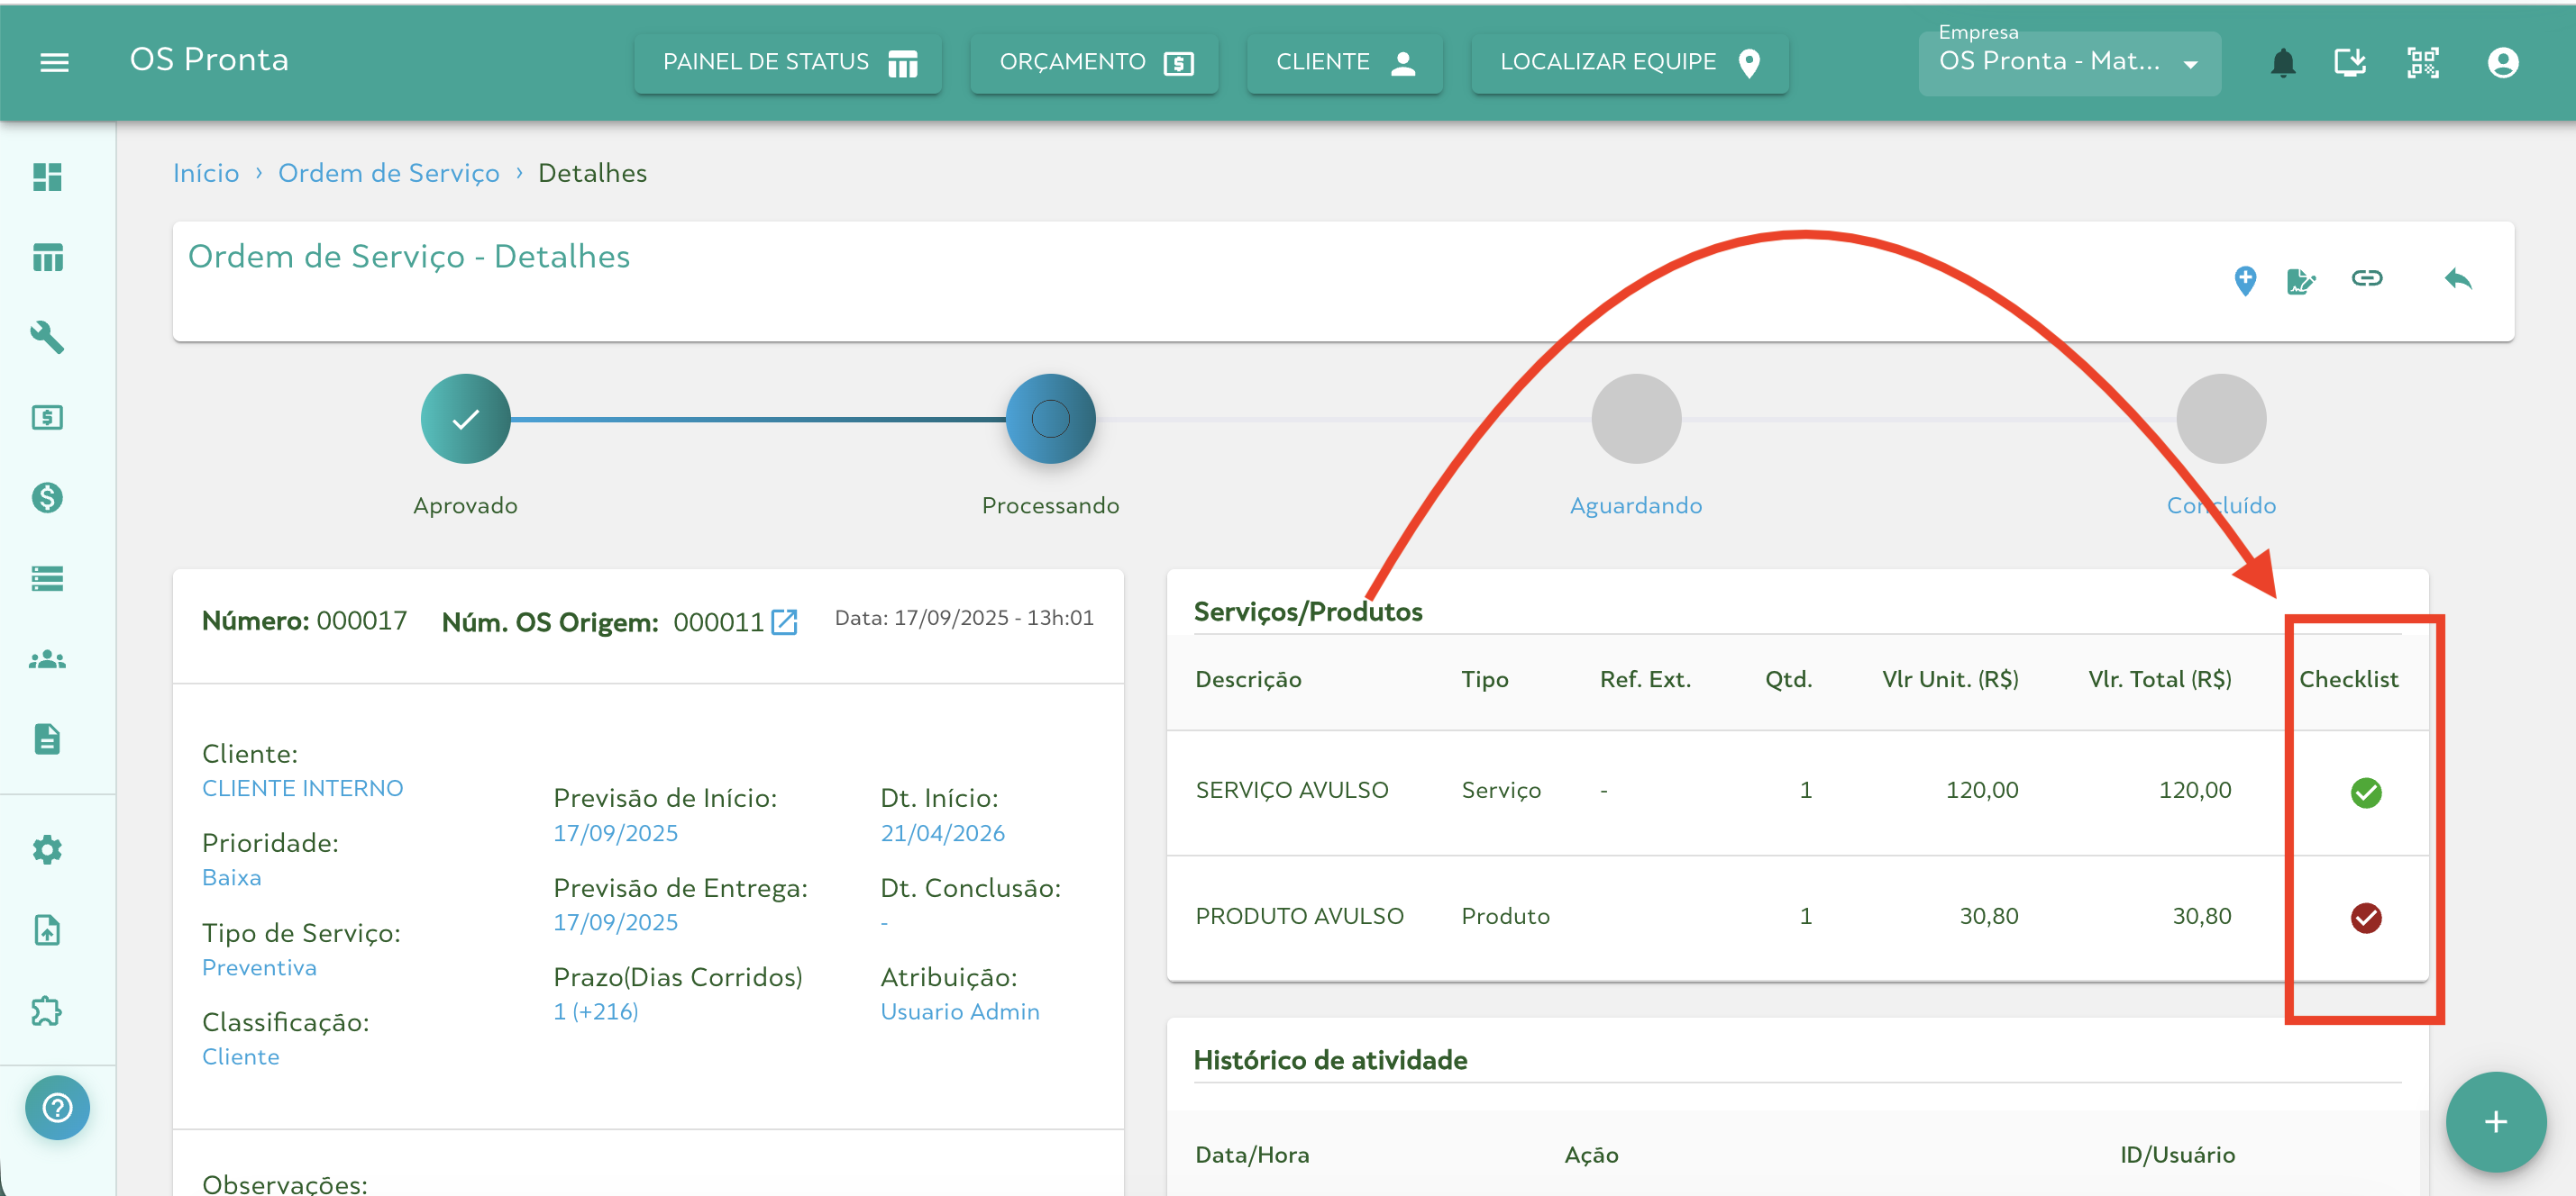Open the PAINEL DE STATUS menu
The width and height of the screenshot is (2576, 1196).
788,63
